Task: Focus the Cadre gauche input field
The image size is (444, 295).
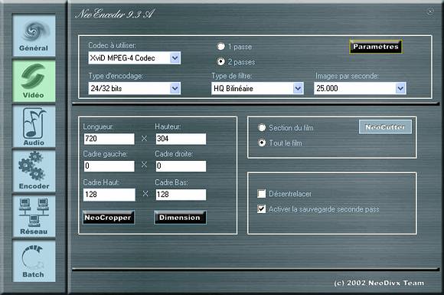Action: point(109,166)
